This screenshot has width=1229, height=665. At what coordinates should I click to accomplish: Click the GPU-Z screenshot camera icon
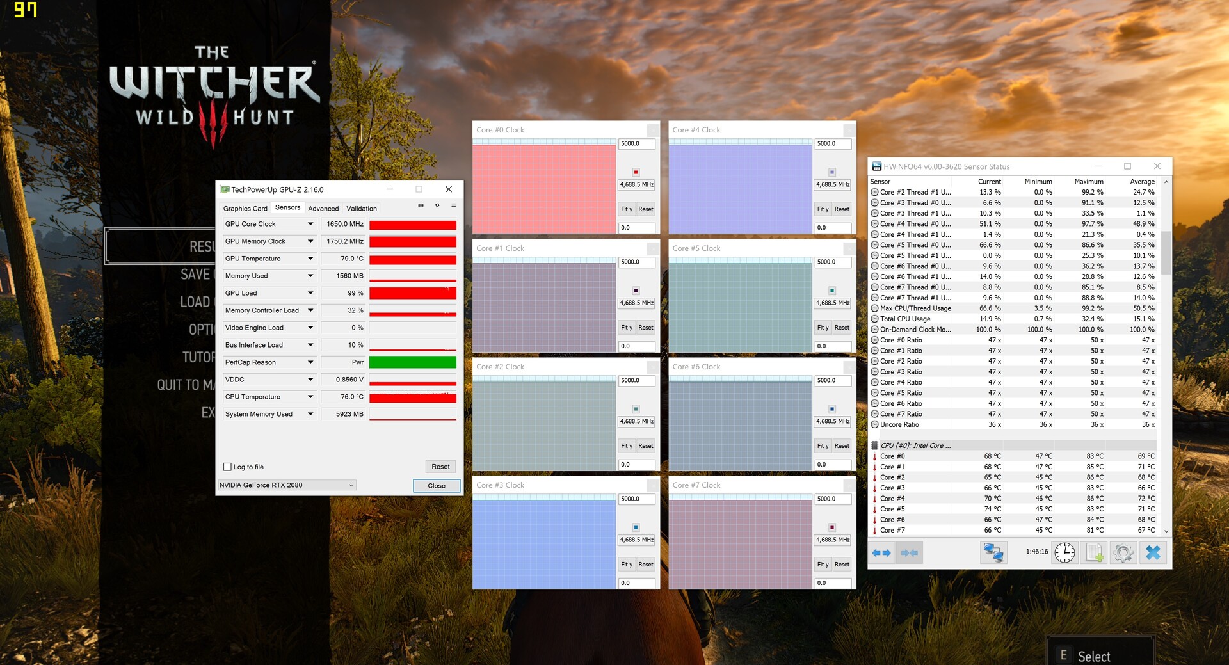click(421, 205)
